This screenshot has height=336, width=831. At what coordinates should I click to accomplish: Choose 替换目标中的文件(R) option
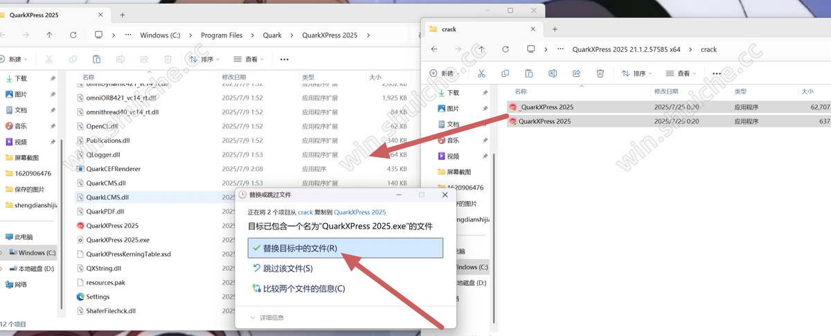tap(345, 248)
